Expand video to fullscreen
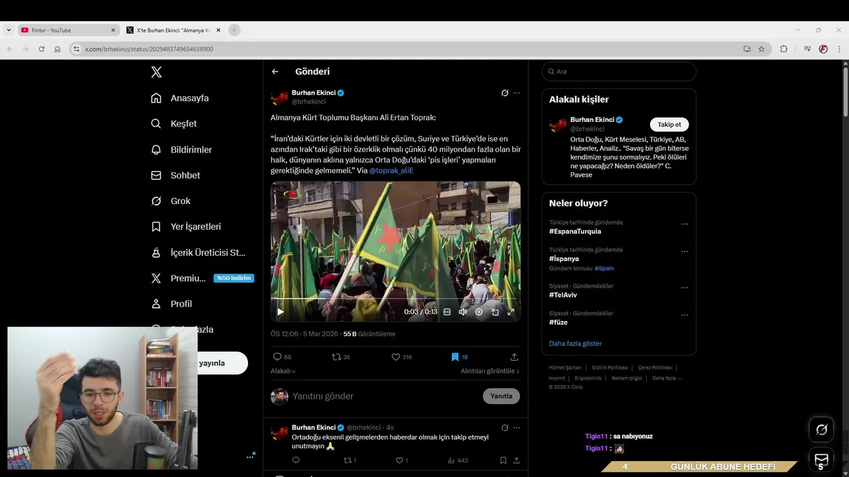849x477 pixels. (511, 312)
